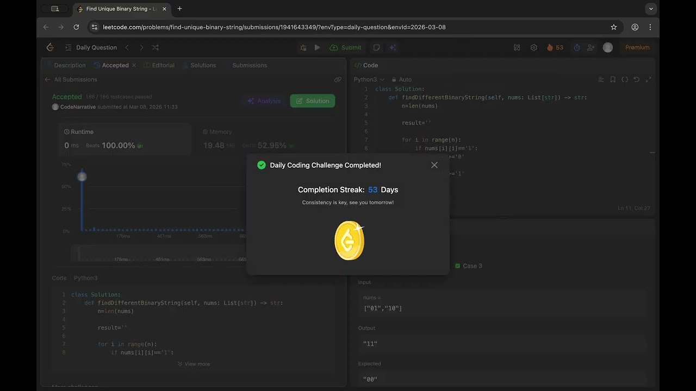Click the curly braces icon
The width and height of the screenshot is (696, 391).
pyautogui.click(x=625, y=79)
